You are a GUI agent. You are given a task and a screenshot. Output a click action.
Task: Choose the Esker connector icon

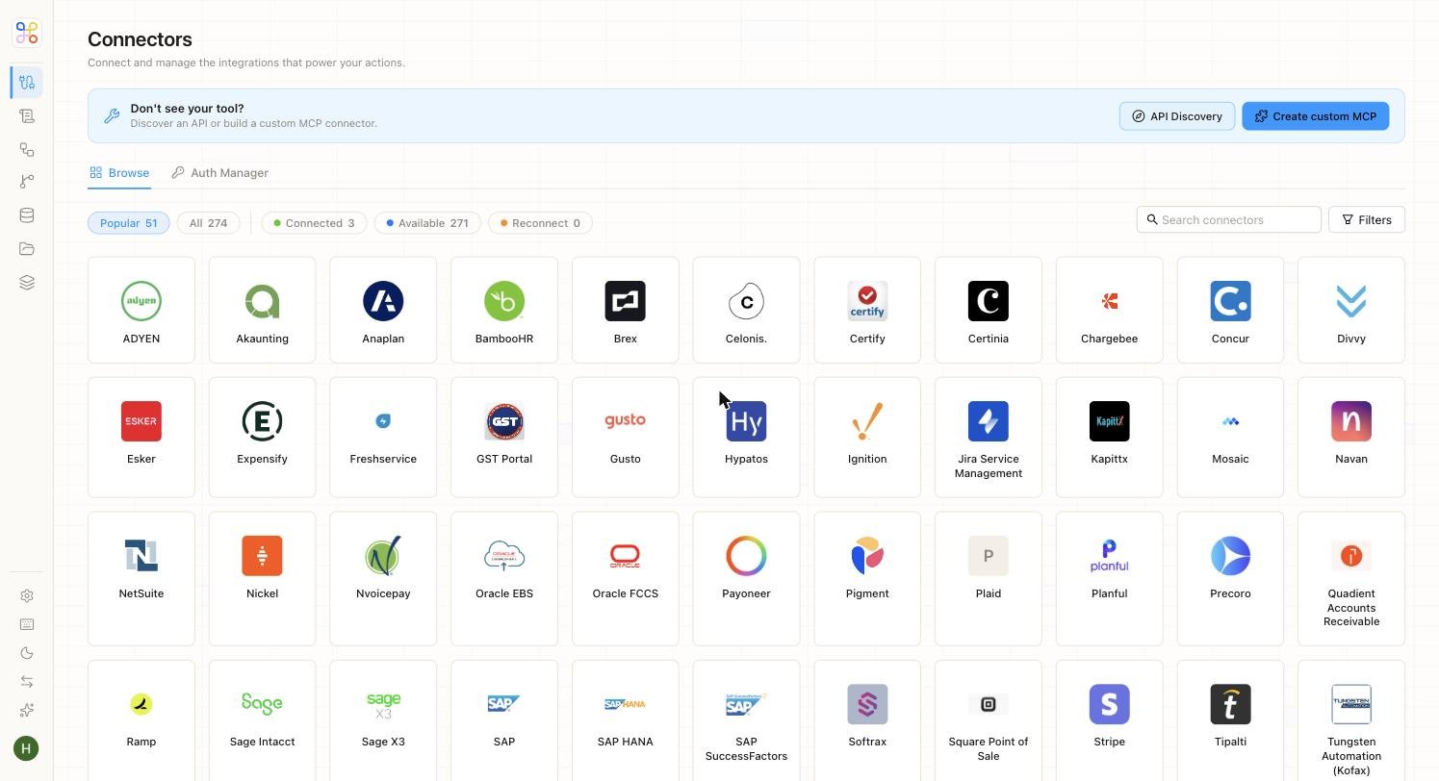[x=141, y=421]
